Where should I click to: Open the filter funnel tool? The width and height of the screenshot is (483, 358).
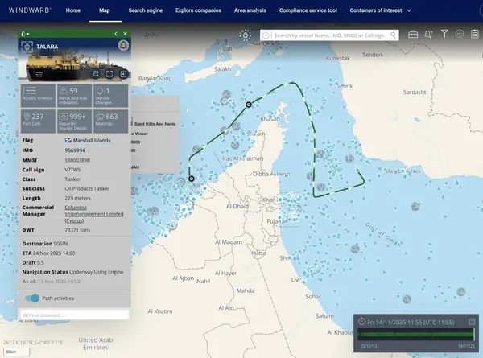pyautogui.click(x=444, y=35)
